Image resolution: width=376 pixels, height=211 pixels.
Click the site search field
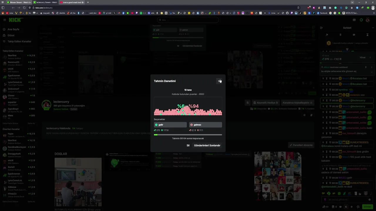188,20
